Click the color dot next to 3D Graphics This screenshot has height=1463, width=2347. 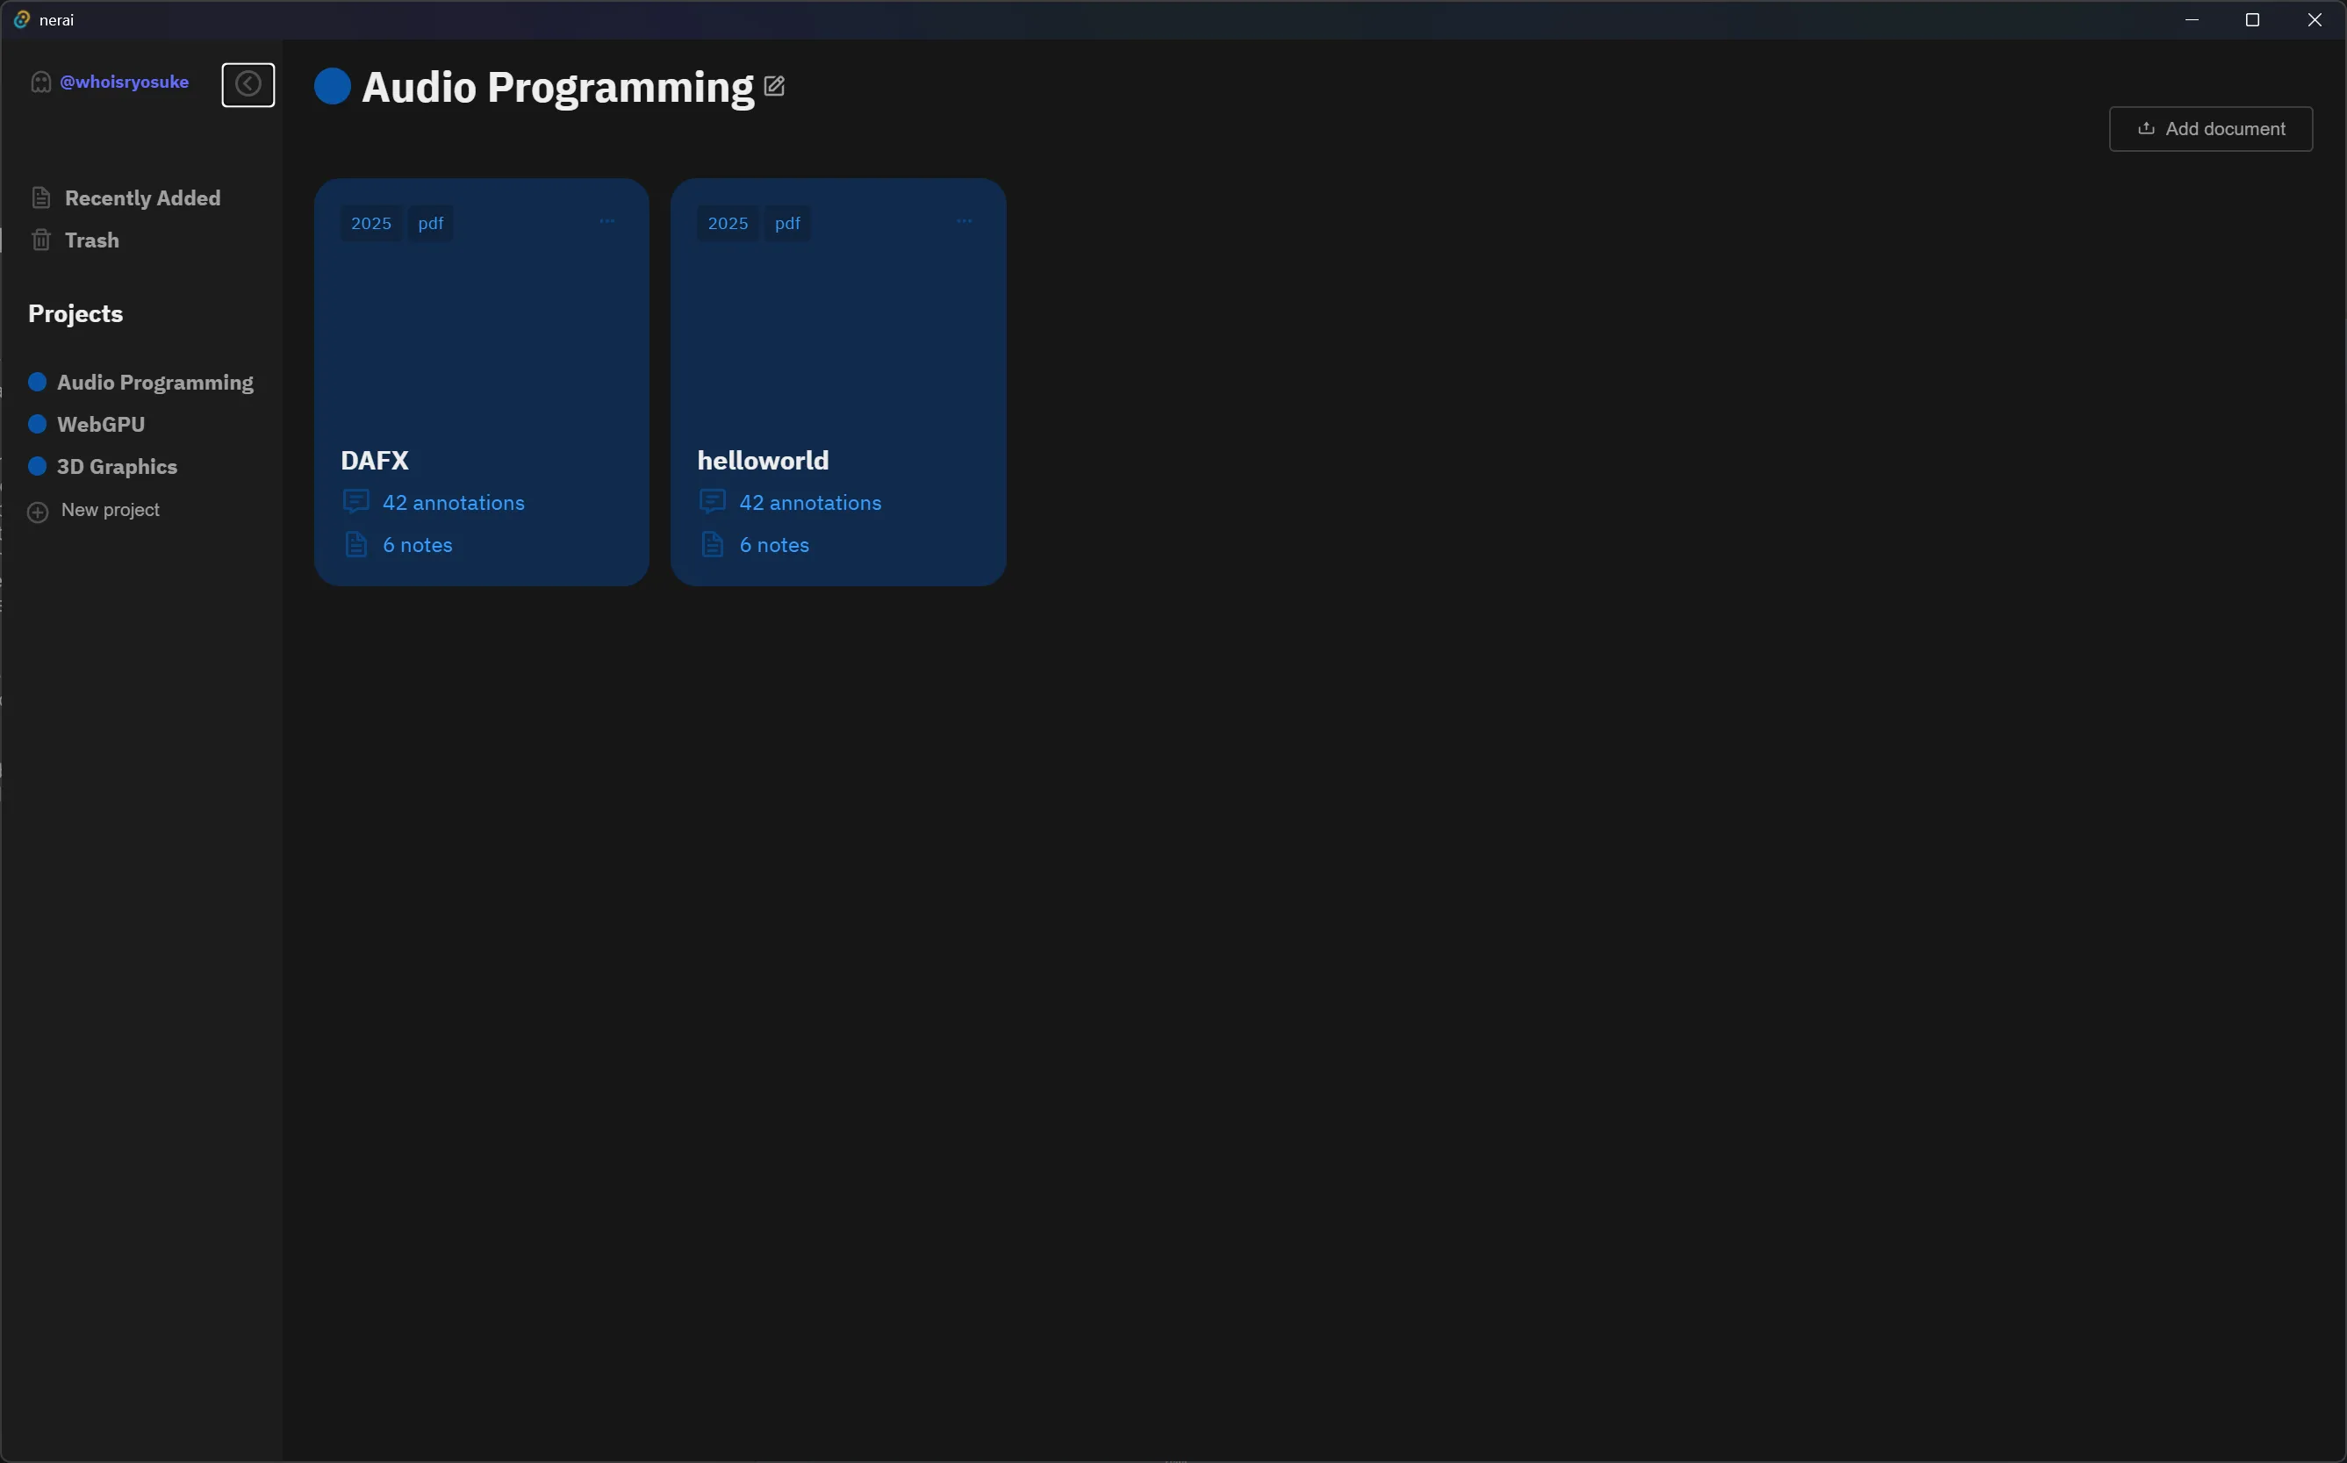point(38,465)
